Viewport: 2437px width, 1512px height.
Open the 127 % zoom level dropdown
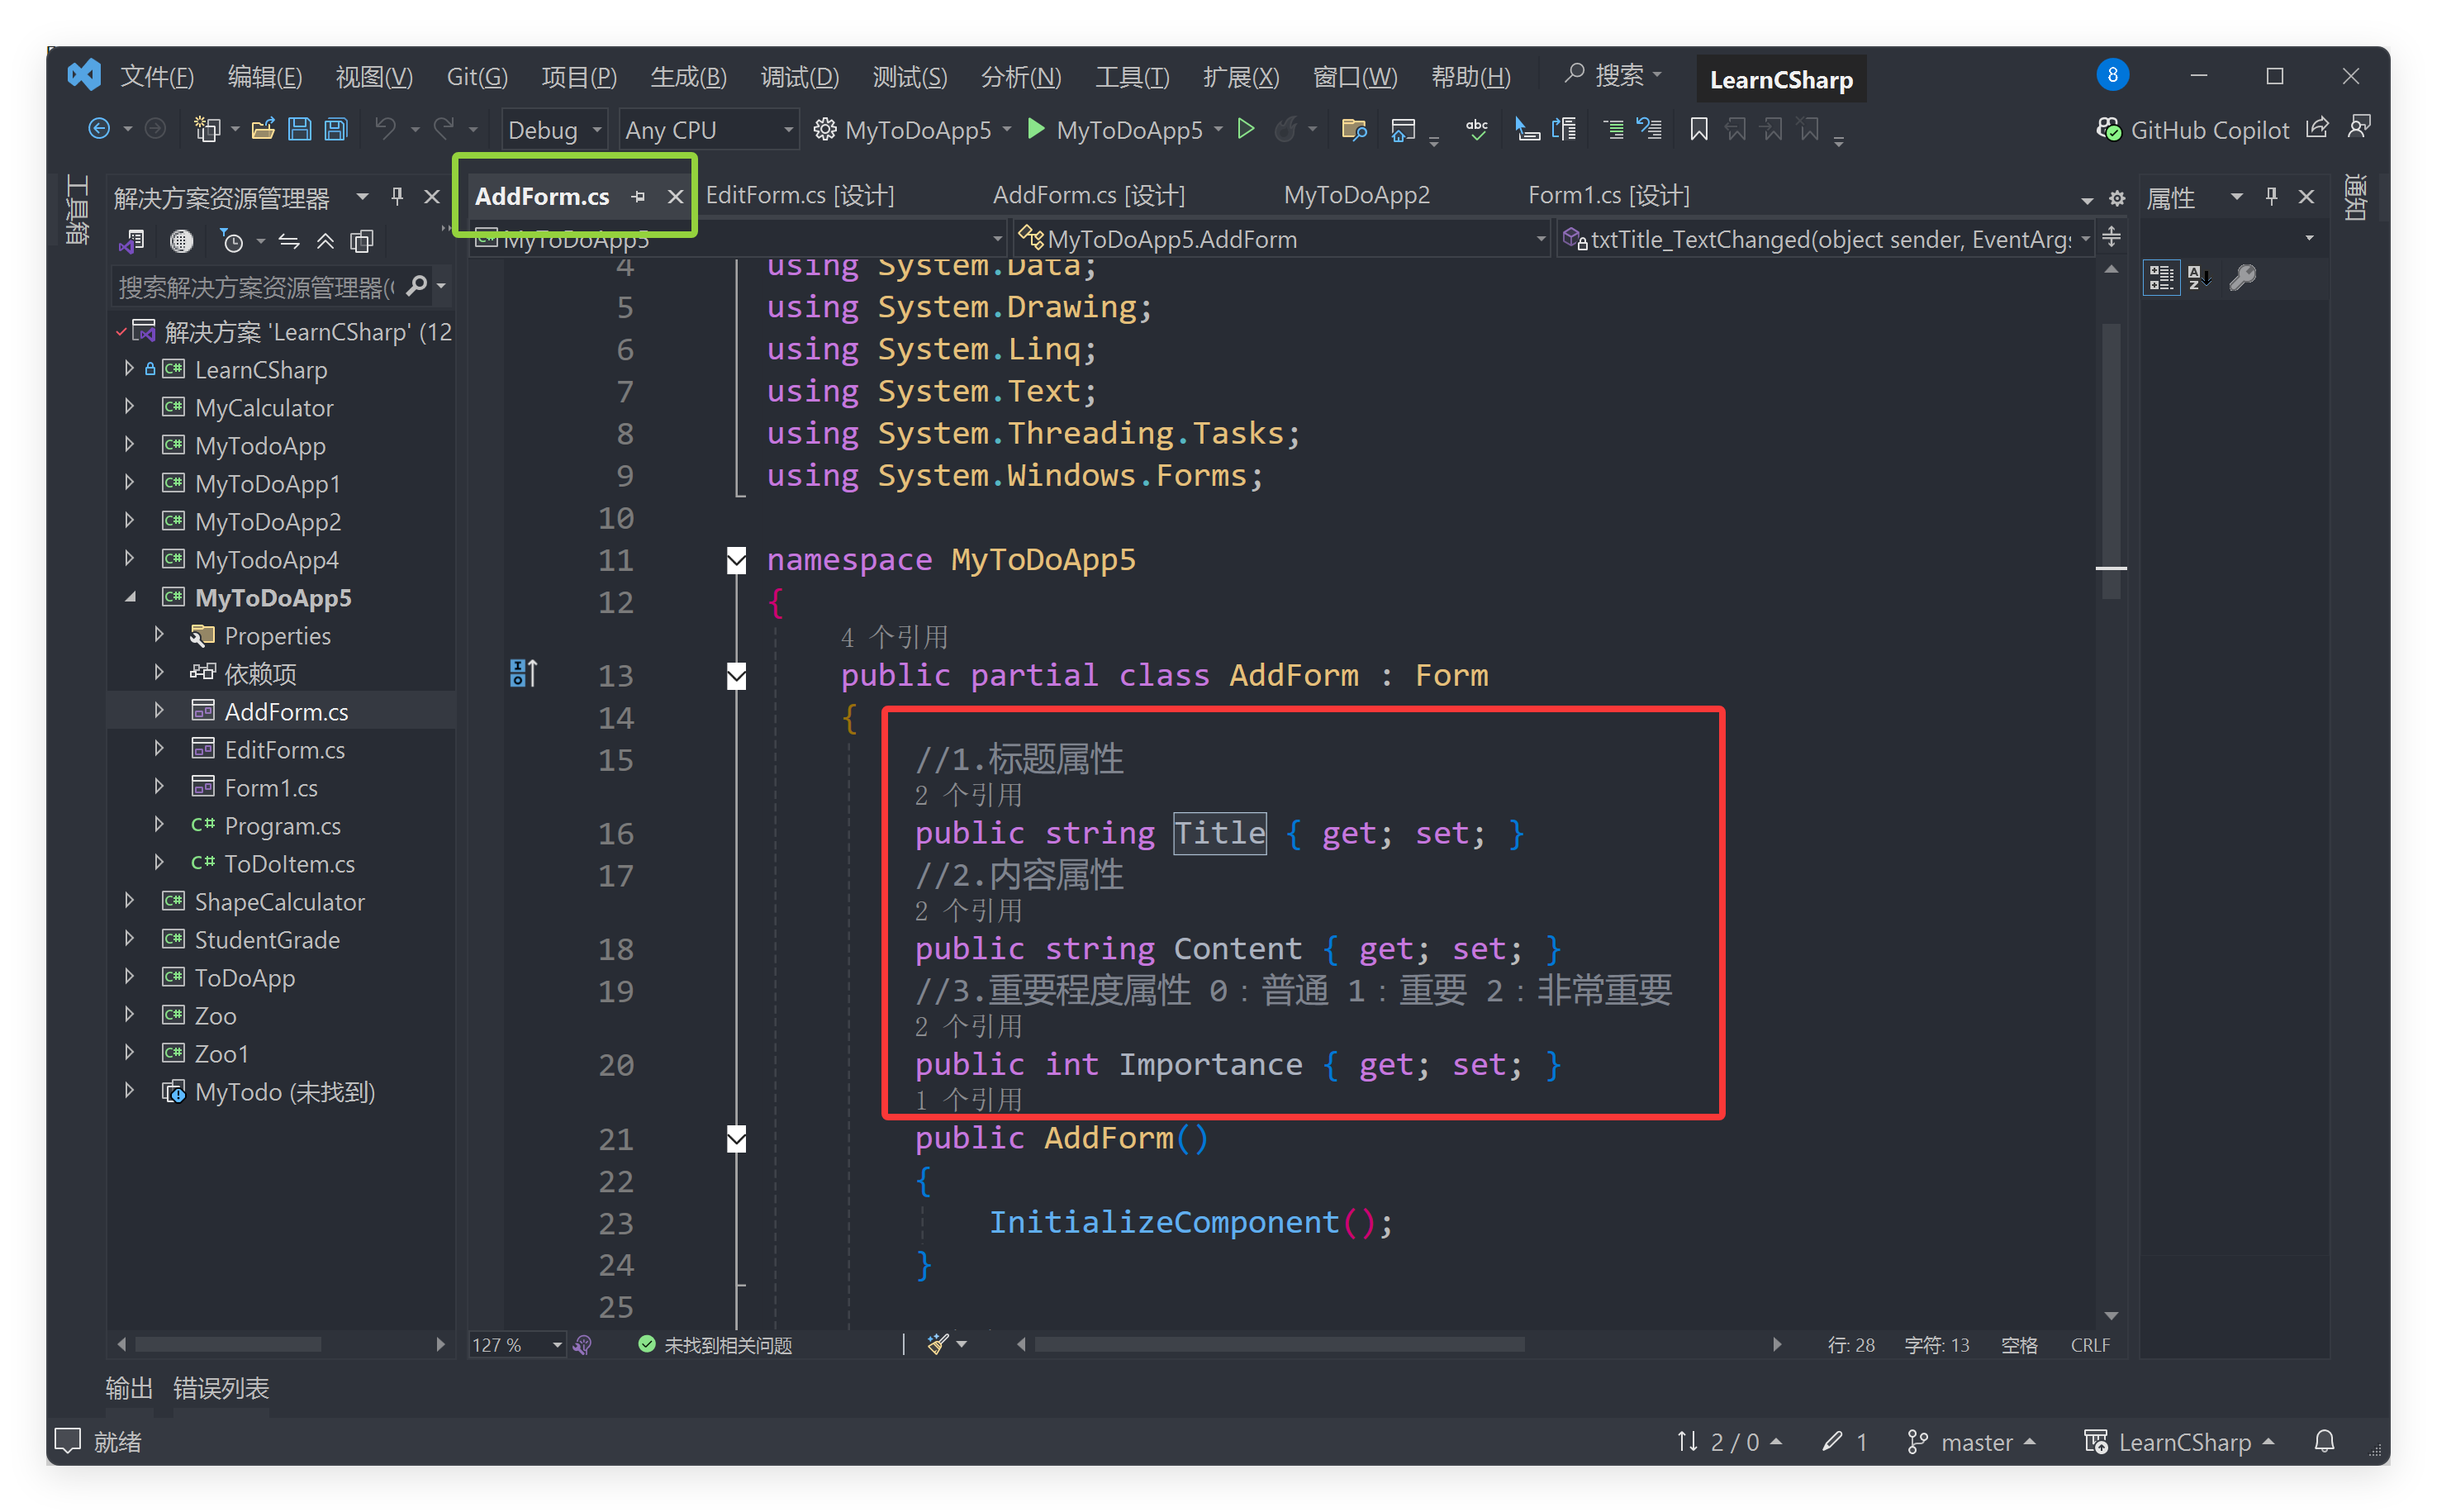click(x=518, y=1344)
